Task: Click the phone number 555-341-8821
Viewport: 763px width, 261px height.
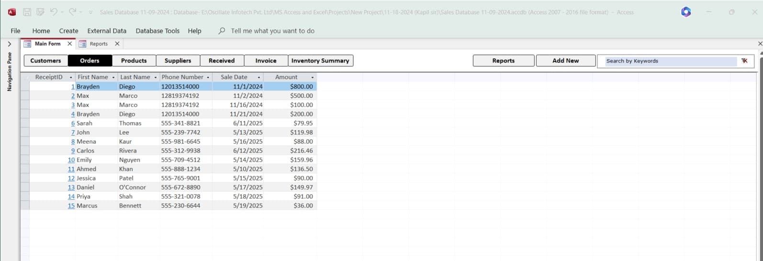Action: click(x=180, y=123)
